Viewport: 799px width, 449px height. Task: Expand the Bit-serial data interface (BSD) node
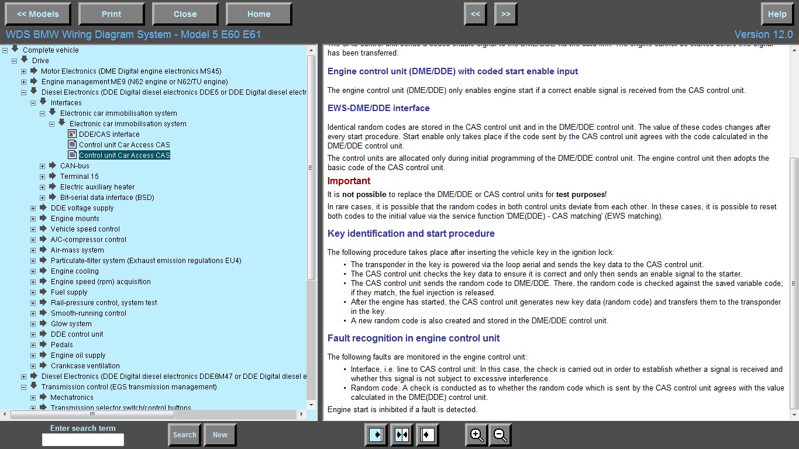(42, 198)
